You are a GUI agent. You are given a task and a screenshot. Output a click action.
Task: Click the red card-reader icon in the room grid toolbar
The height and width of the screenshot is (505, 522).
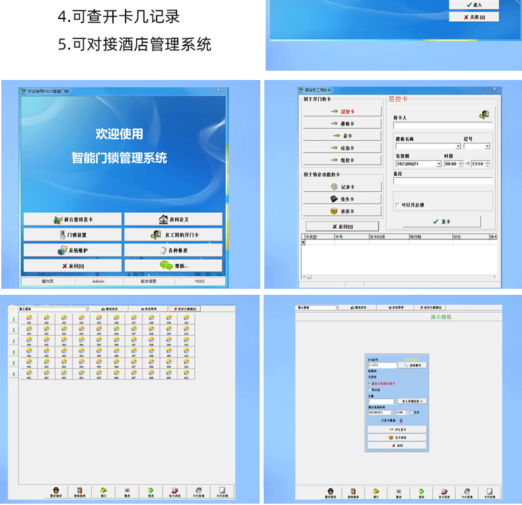point(174,492)
